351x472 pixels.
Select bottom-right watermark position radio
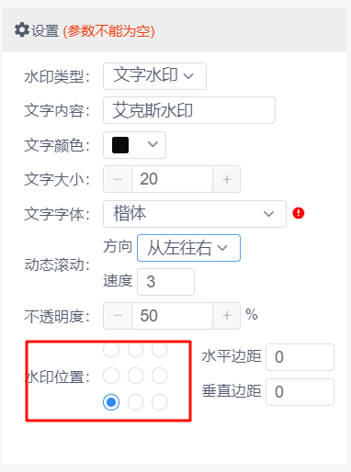[159, 402]
